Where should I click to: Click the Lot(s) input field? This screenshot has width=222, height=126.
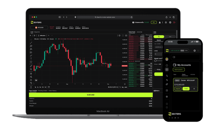[159, 54]
